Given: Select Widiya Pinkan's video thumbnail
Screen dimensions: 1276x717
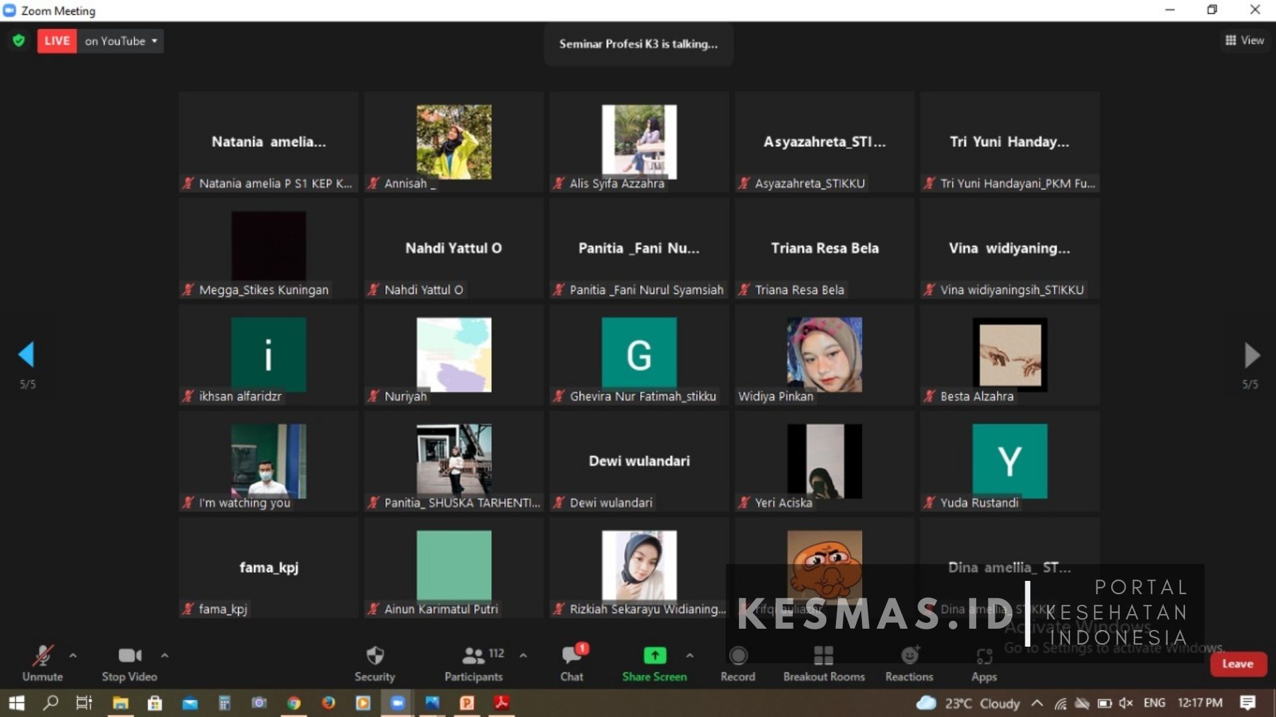Looking at the screenshot, I should 824,355.
